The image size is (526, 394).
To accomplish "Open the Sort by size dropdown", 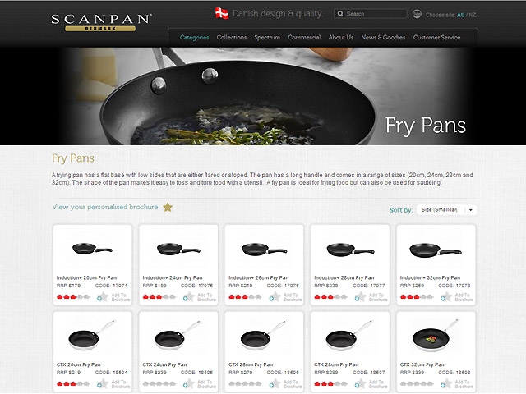I will tap(446, 210).
